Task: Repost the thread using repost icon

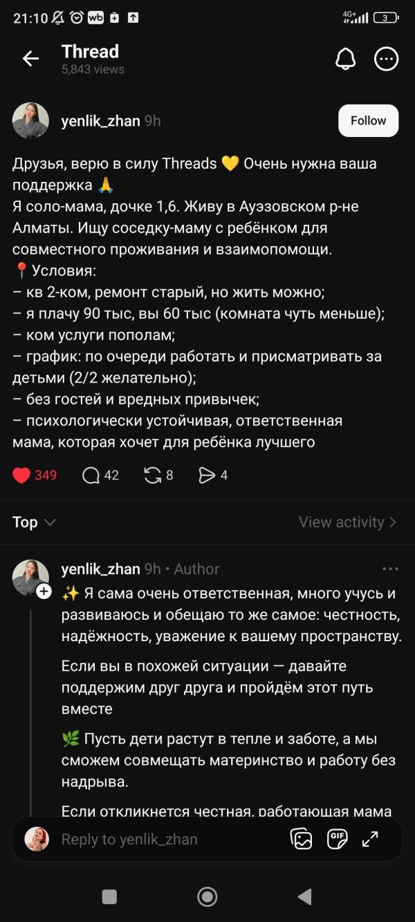Action: 152,475
